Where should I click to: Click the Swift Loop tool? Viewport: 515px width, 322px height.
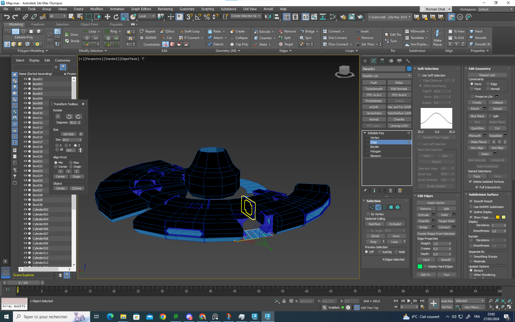click(189, 31)
